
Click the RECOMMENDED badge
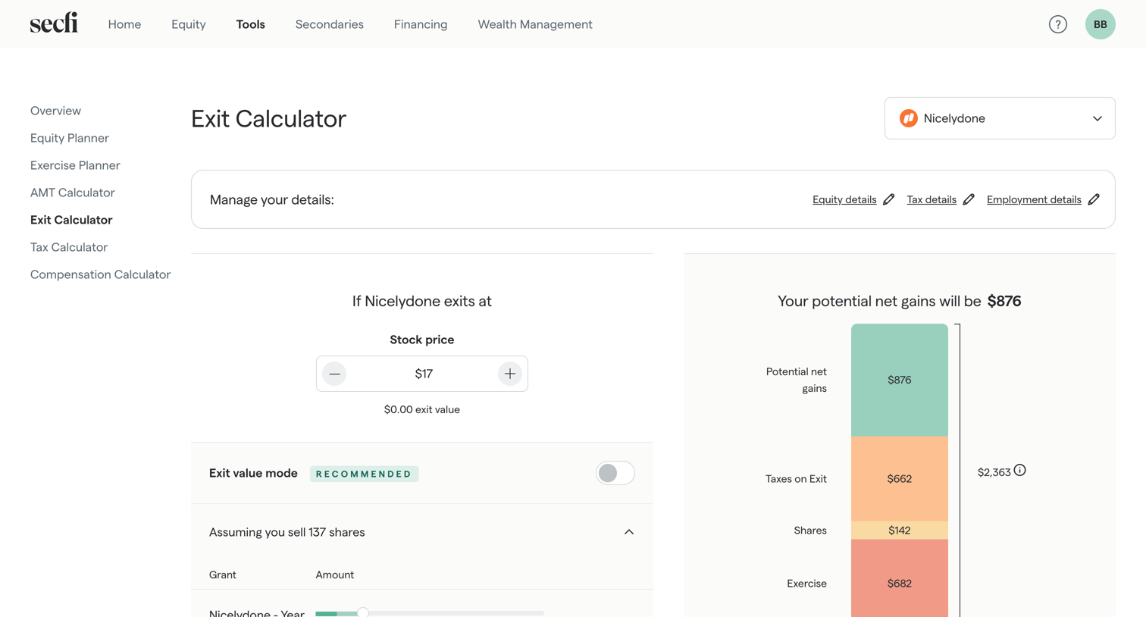(364, 474)
